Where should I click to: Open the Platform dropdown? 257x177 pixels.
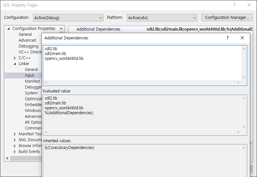point(162,18)
